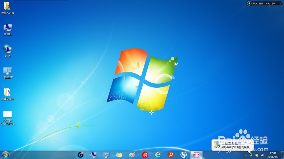Switch to the active cow-face app
Image resolution: width=284 pixels, height=159 pixels.
[x=196, y=155]
